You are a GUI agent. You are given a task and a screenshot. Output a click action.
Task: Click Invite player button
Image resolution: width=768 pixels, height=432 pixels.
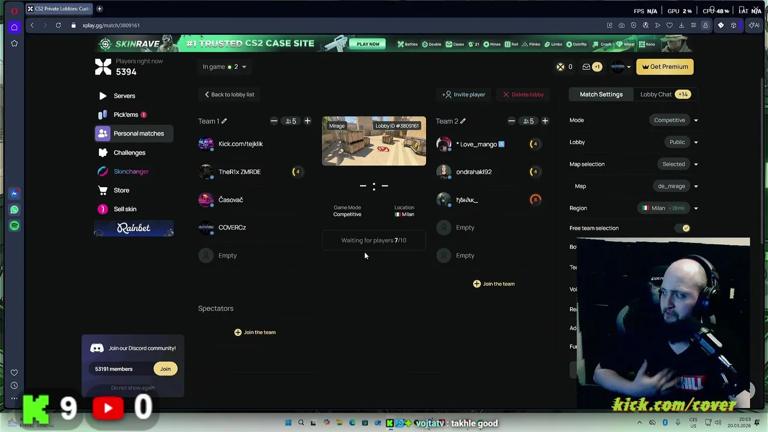(464, 94)
